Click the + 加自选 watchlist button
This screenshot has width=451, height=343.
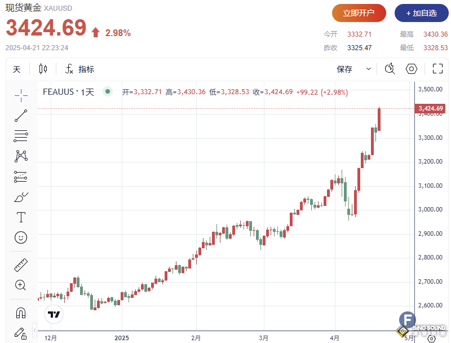(x=421, y=13)
